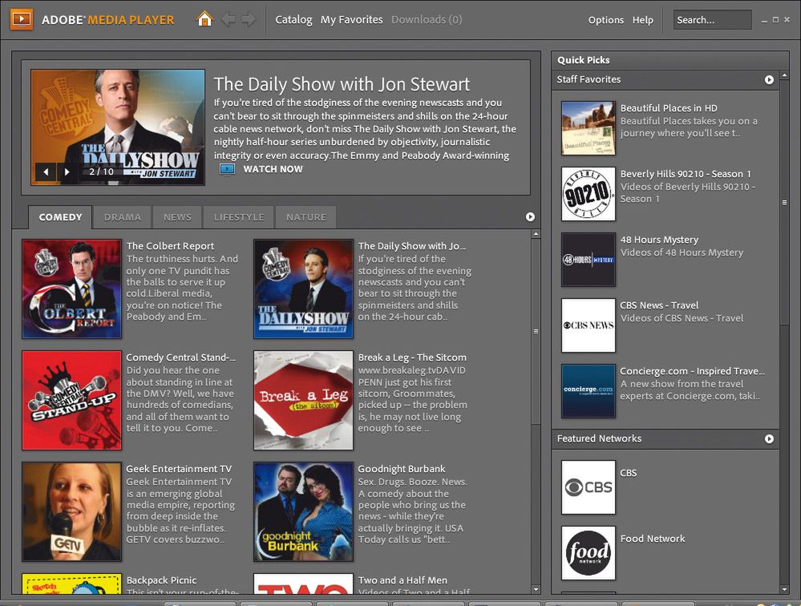The width and height of the screenshot is (801, 606).
Task: Click Beverly Hills 90210 - Season 1 title
Action: pos(686,174)
